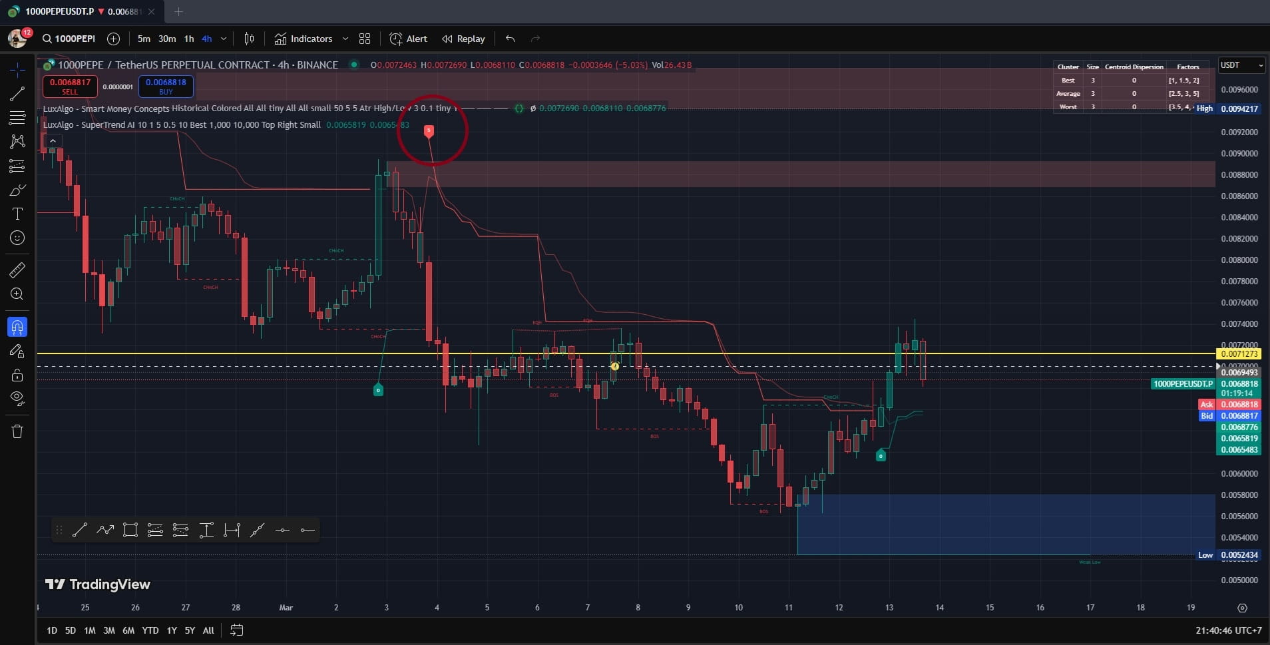Open symbol search for 1000PEPE
This screenshot has height=645, width=1270.
69,39
